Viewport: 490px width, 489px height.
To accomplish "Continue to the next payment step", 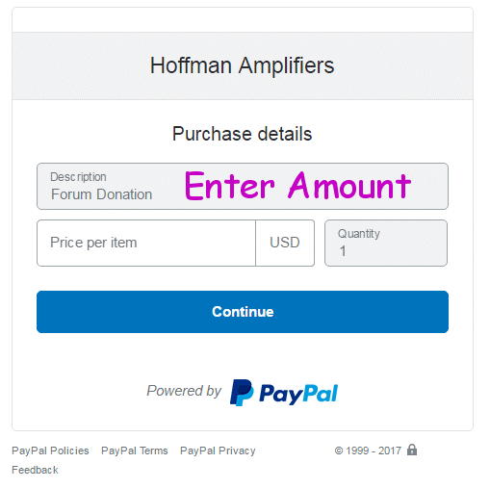I will coord(243,312).
